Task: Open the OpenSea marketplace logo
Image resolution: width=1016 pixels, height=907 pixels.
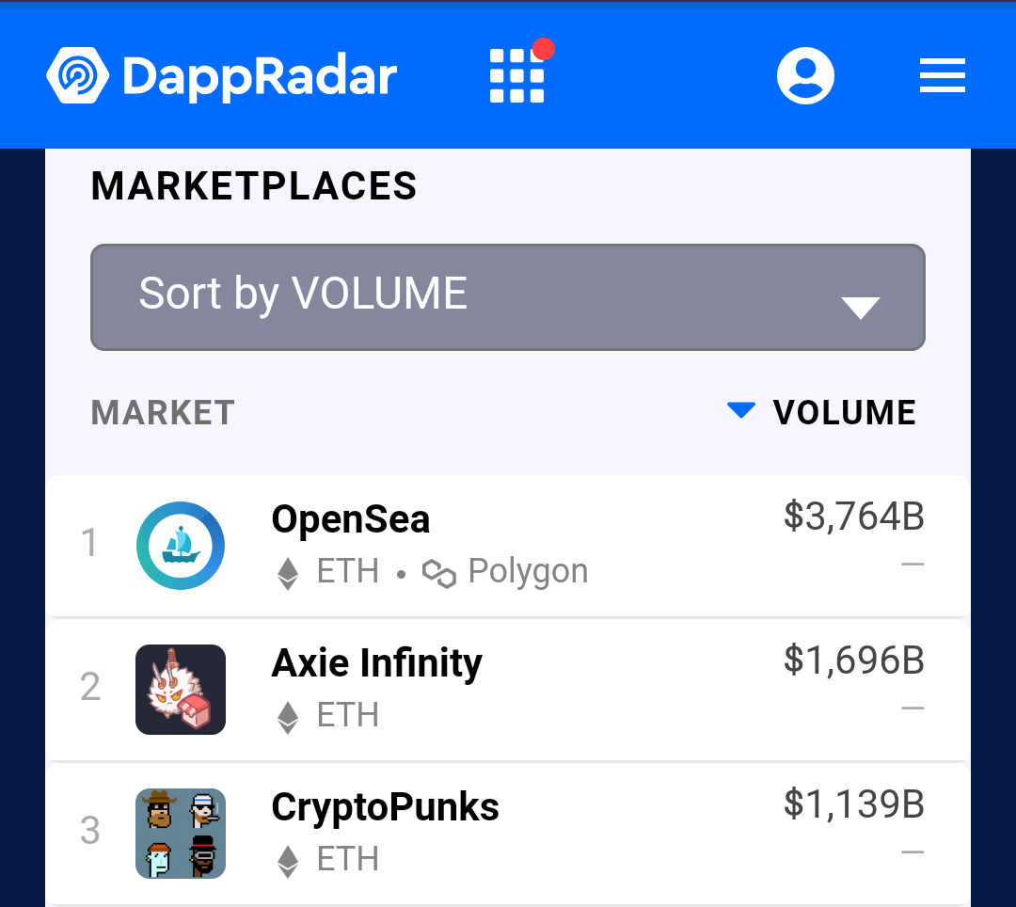Action: [181, 546]
